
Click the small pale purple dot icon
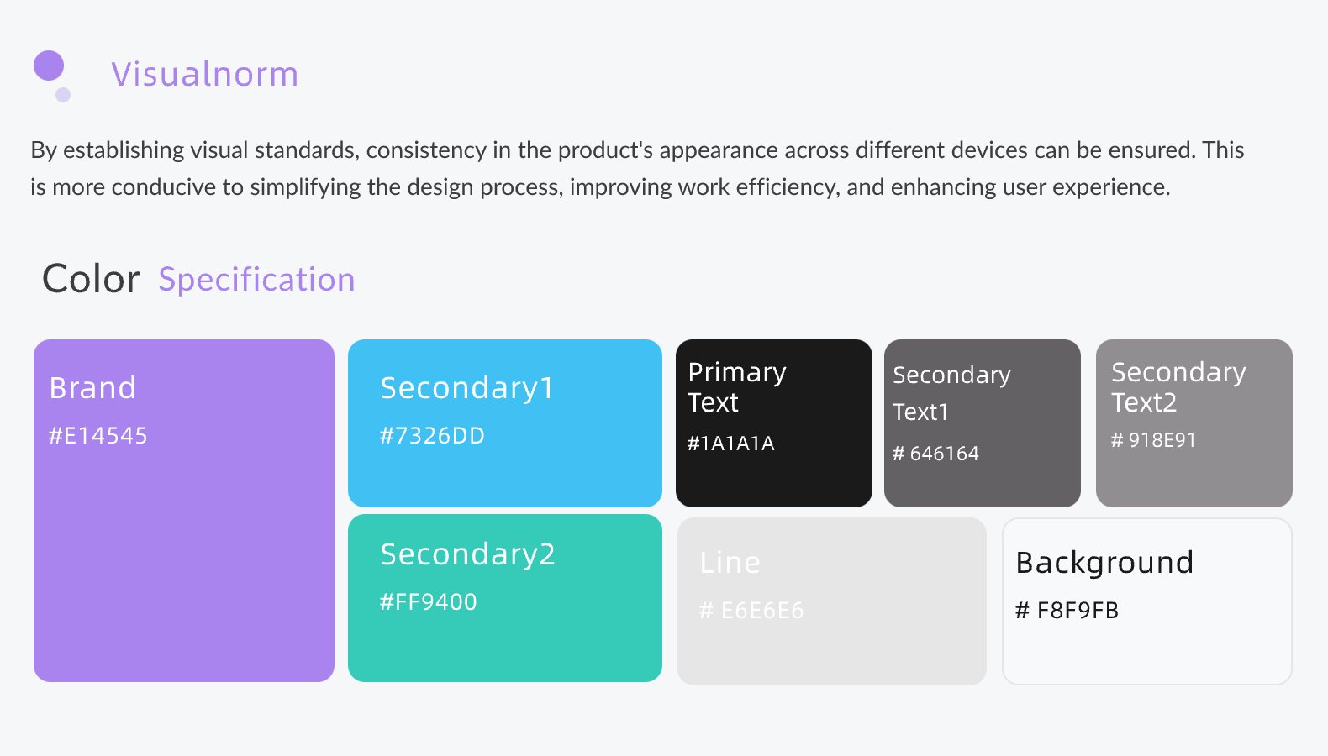(x=63, y=95)
